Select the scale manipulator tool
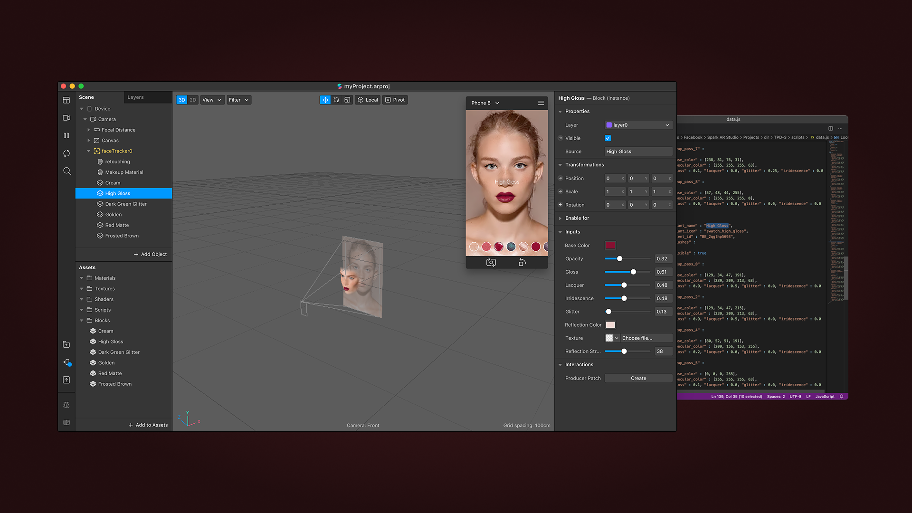 coord(347,100)
